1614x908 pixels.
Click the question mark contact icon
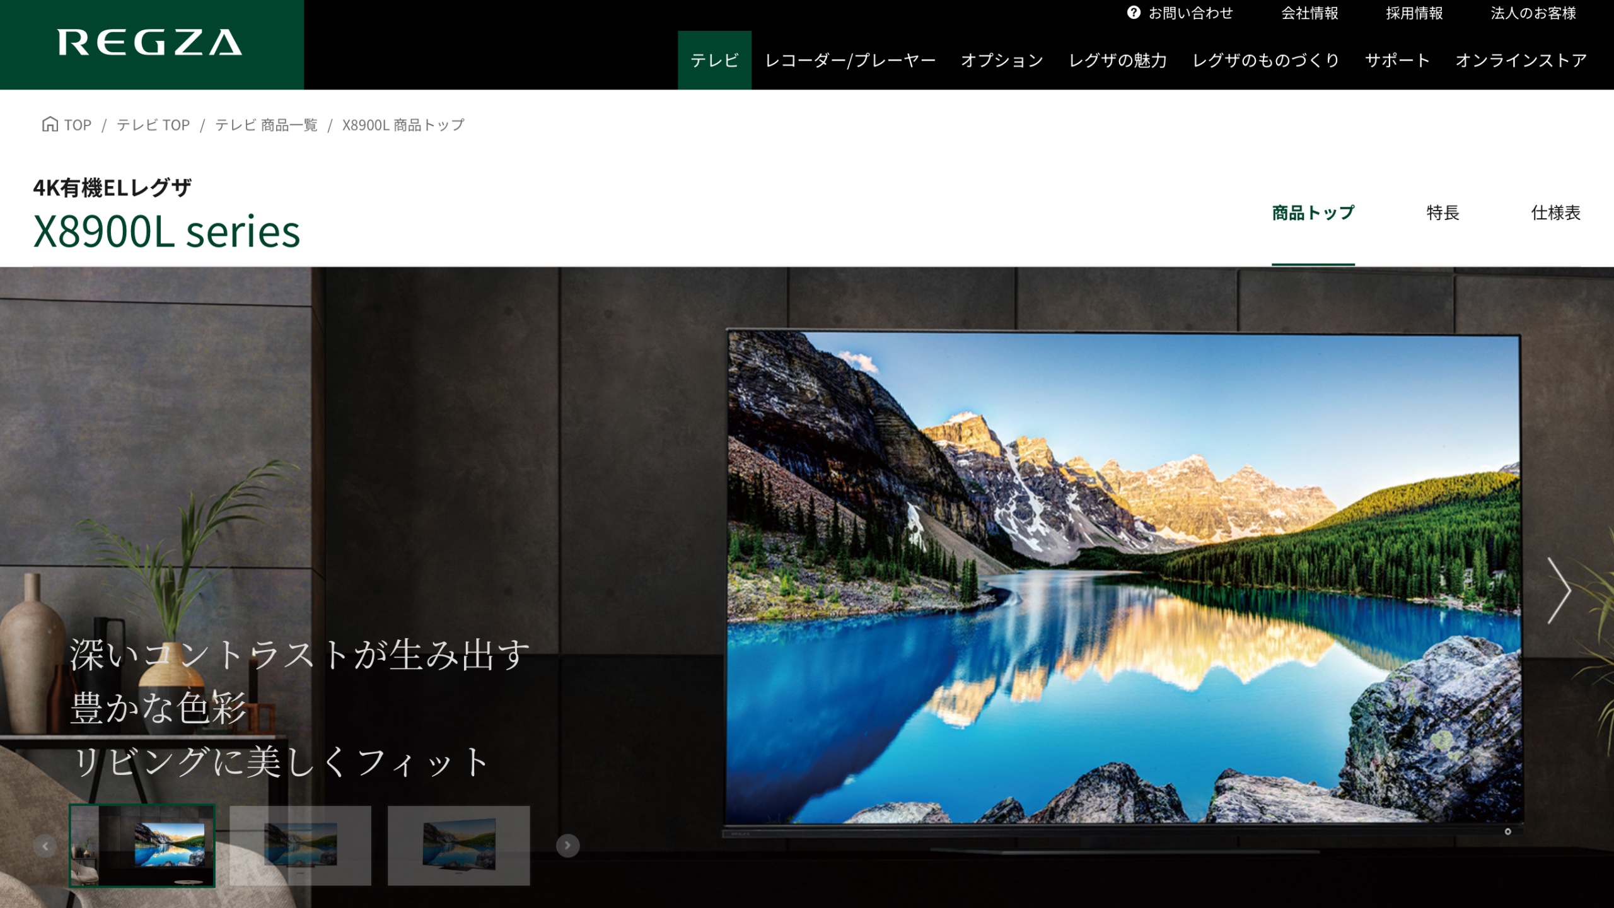coord(1133,13)
